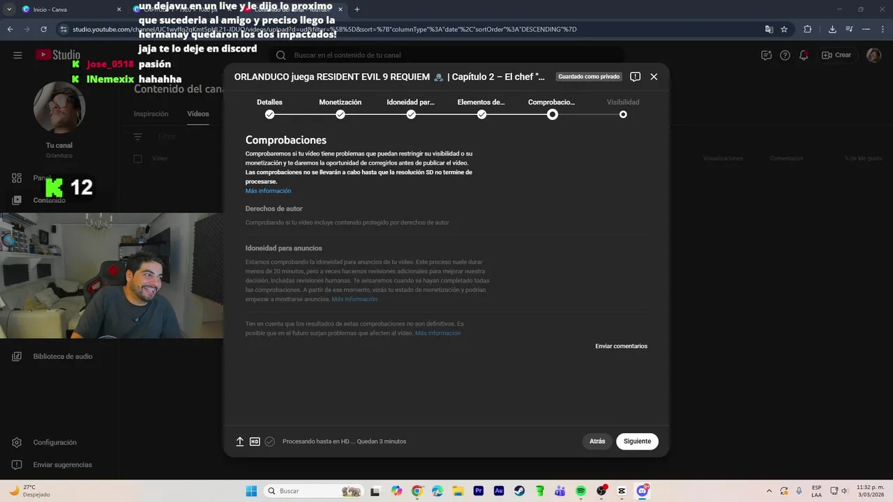This screenshot has width=893, height=502.
Task: Open File Explorer from the taskbar
Action: [458, 491]
